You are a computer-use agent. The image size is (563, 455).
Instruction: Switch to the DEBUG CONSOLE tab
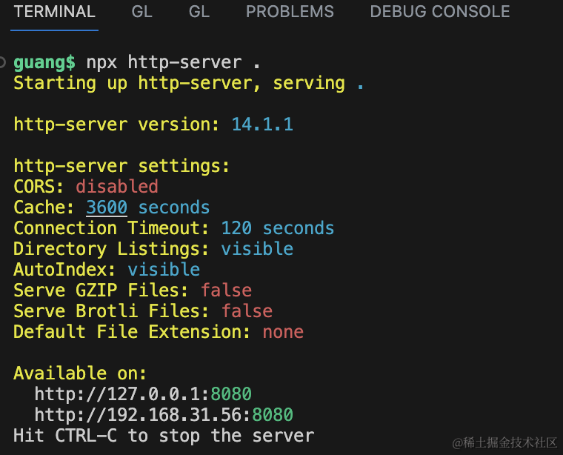439,12
